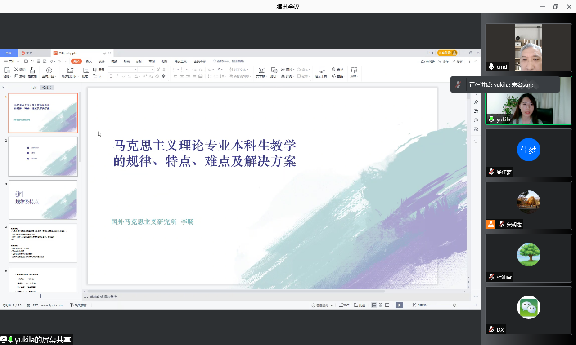Expand the font name dropdown

[153, 70]
